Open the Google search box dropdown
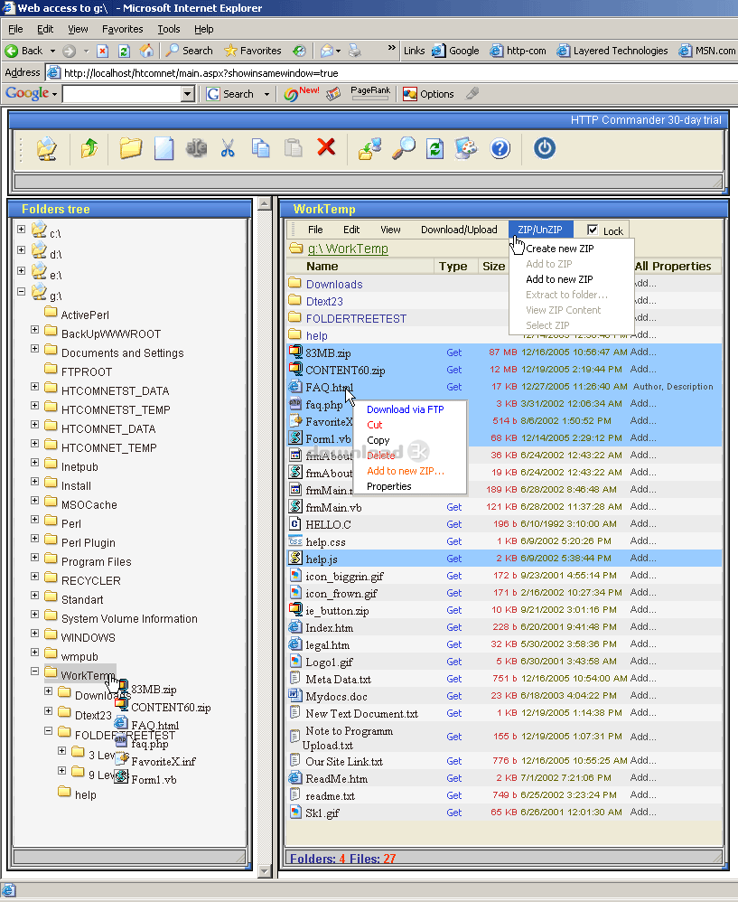738x902 pixels. tap(187, 94)
